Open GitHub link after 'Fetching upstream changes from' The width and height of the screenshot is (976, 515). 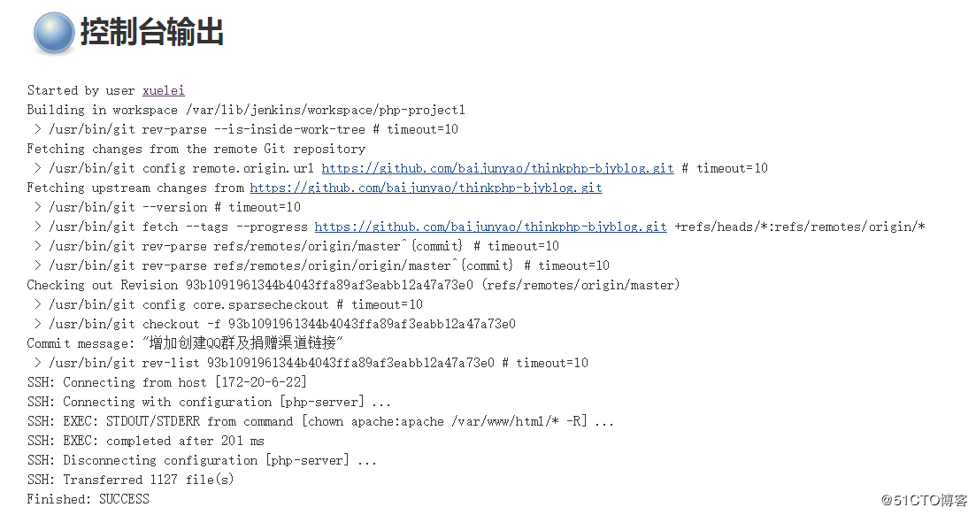tap(426, 188)
